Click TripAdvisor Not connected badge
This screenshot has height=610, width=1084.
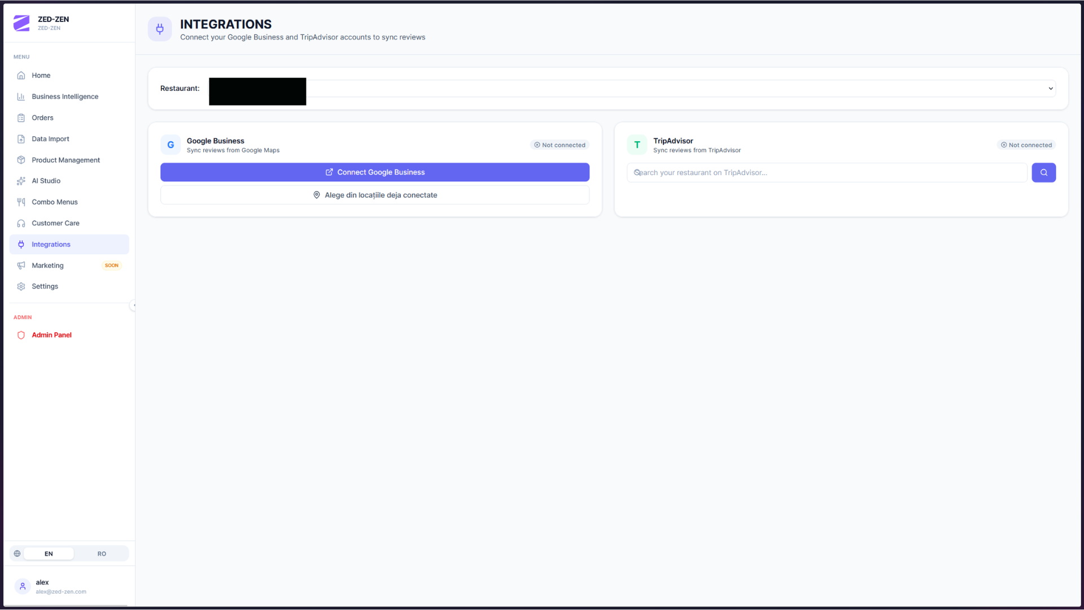coord(1026,145)
